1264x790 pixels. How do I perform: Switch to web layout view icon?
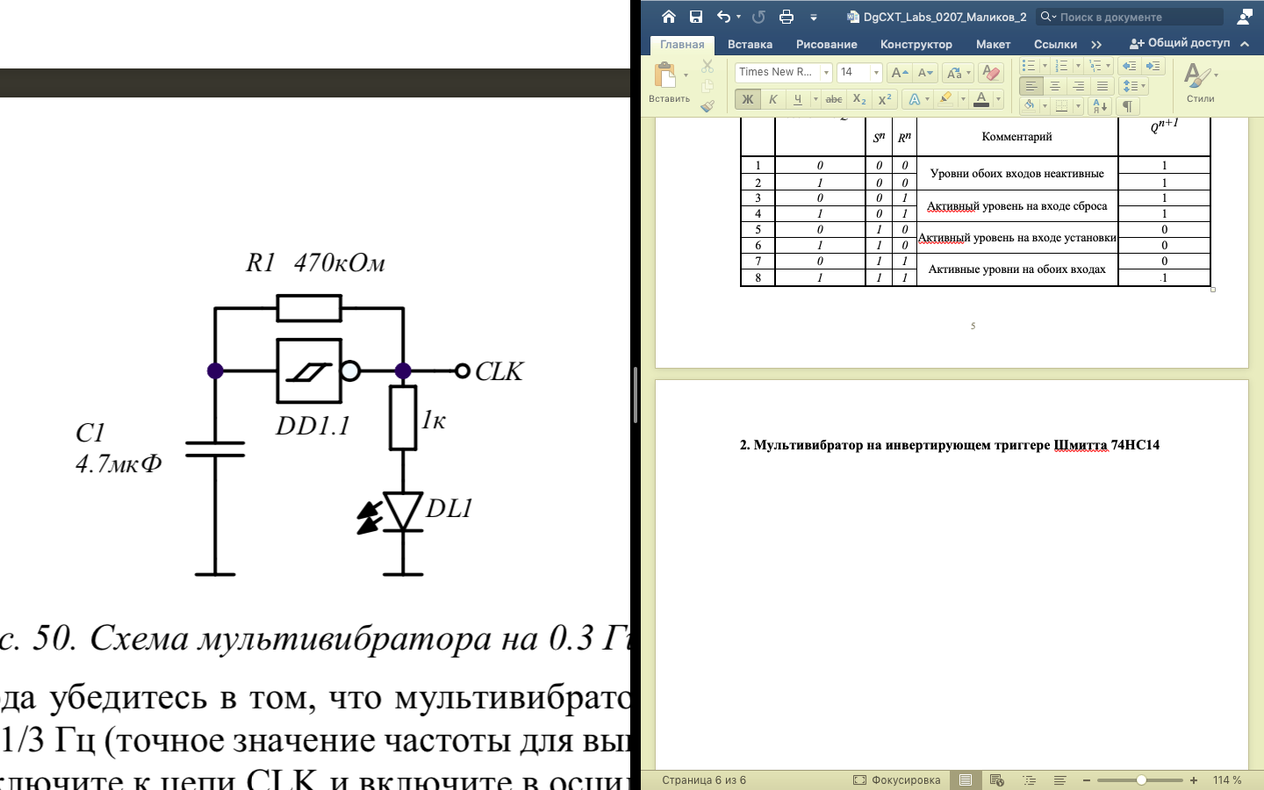(x=997, y=779)
